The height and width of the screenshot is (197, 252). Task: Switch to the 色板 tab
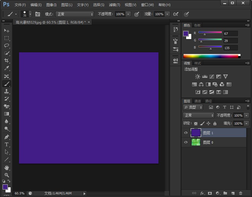click(197, 25)
